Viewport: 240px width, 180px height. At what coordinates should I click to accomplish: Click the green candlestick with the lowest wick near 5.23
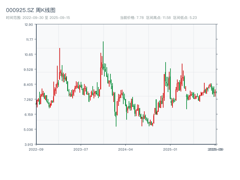point(116,119)
